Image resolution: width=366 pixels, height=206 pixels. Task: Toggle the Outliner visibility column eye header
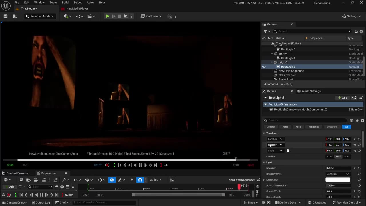[264, 38]
